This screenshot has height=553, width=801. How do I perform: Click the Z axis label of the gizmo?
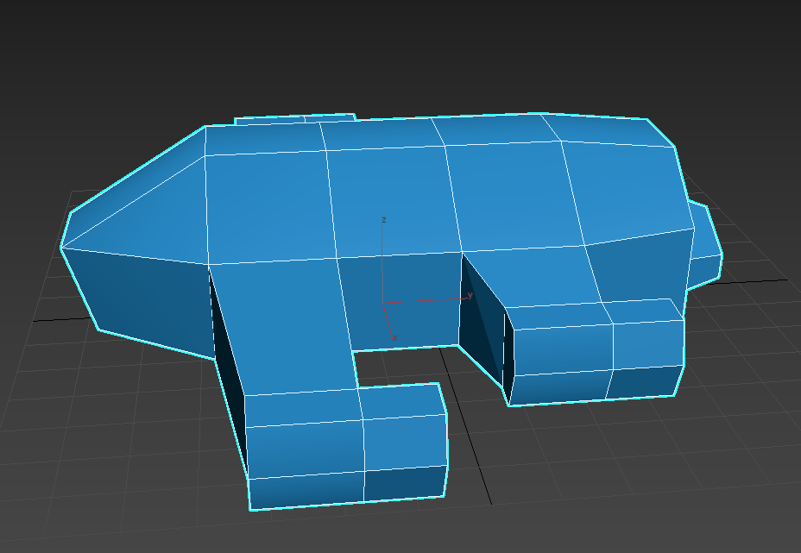383,220
